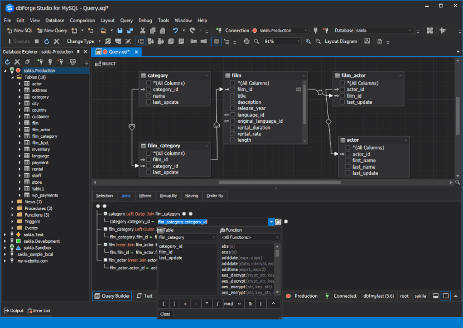Click the Close button in expression popup
The height and width of the screenshot is (328, 463).
[165, 314]
